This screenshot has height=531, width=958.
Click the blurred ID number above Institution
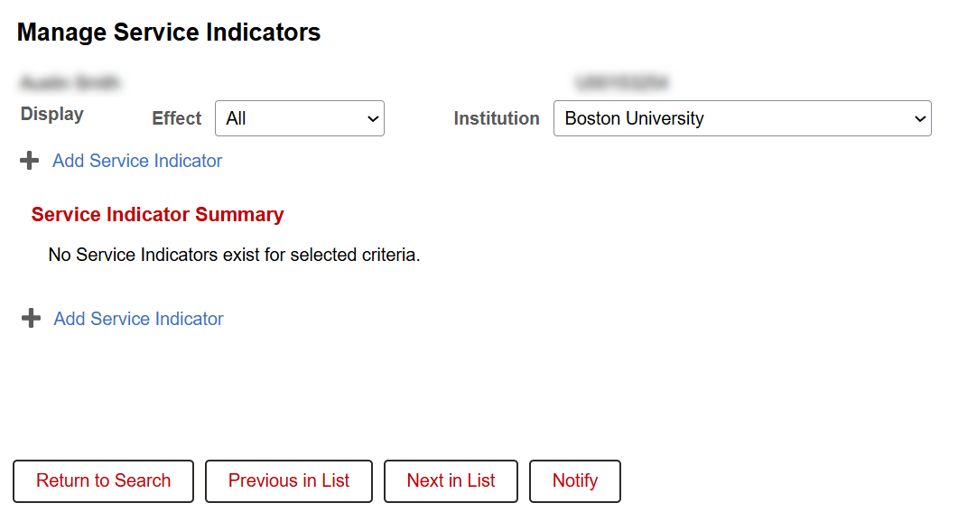click(x=622, y=83)
